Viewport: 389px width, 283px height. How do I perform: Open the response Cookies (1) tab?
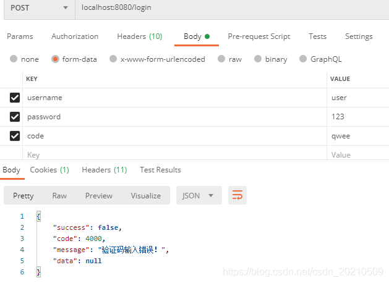coord(49,170)
